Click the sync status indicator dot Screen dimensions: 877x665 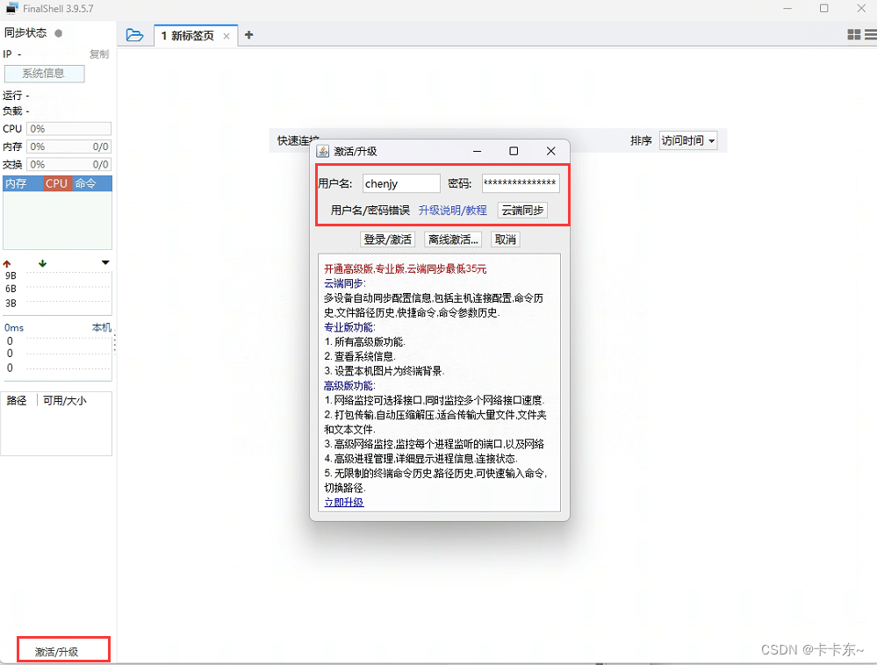[x=58, y=33]
